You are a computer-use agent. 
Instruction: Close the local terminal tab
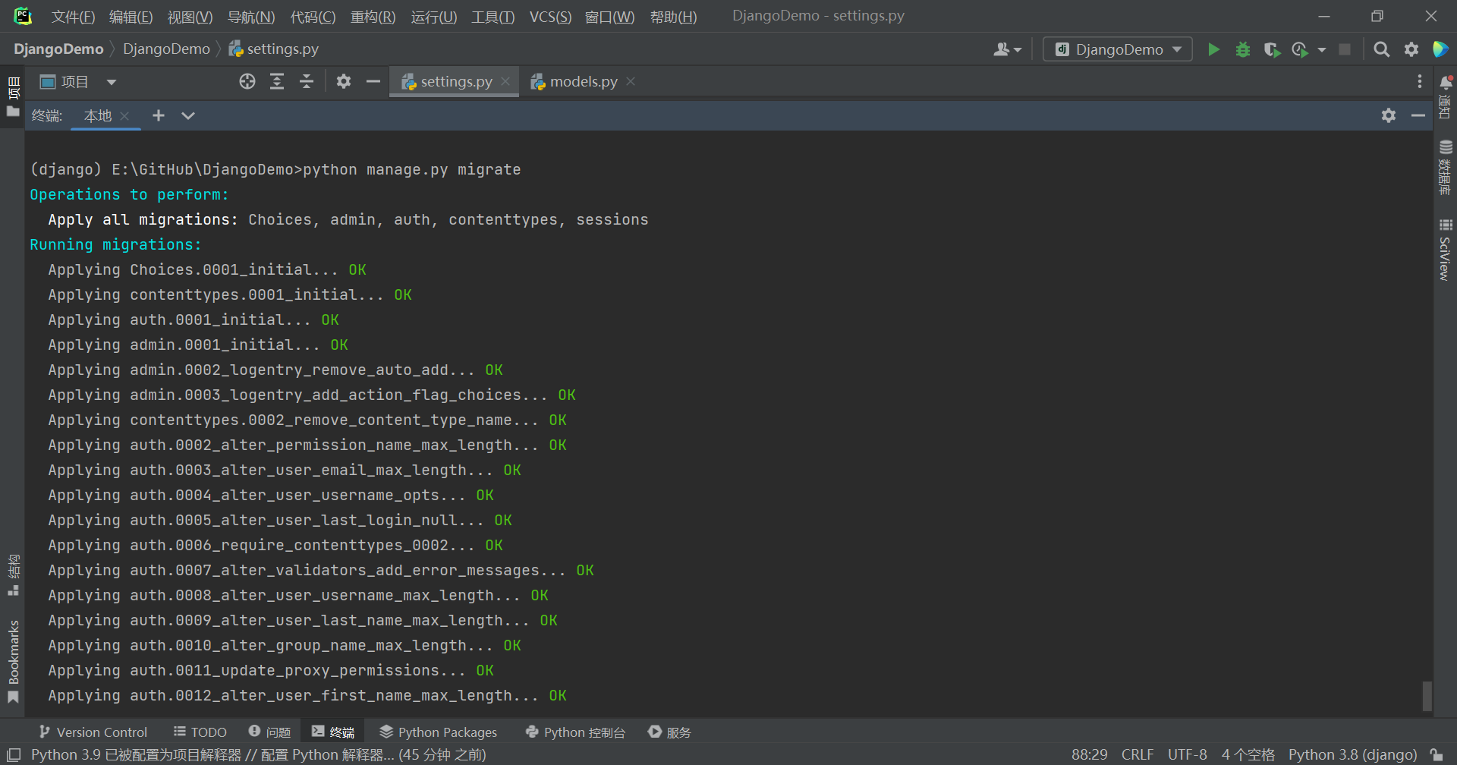click(x=124, y=115)
